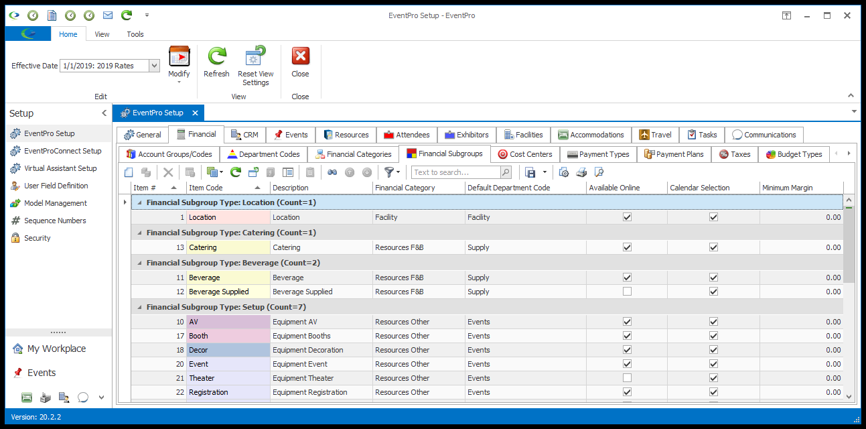Image resolution: width=866 pixels, height=429 pixels.
Task: Collapse the Location subgroup type group
Action: coord(139,202)
